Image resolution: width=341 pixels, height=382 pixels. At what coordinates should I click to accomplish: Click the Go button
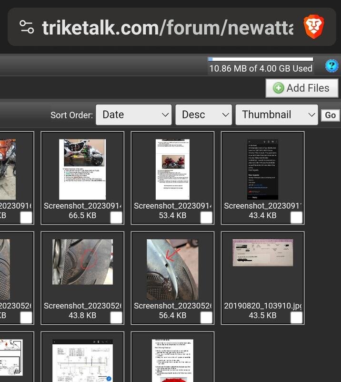coord(331,115)
